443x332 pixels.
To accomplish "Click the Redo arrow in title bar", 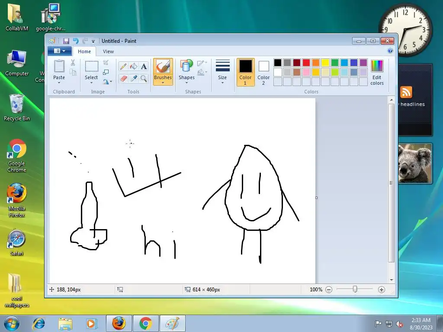I will (85, 41).
